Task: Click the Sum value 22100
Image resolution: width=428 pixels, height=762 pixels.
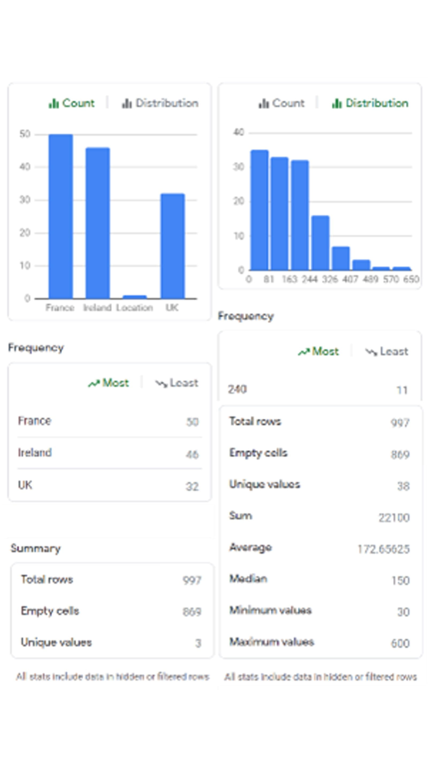Action: point(394,518)
